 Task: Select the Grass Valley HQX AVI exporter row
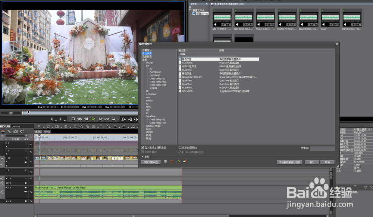tap(219, 77)
